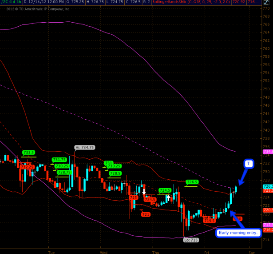The width and height of the screenshot is (273, 254).
Task: Click the green 731.75 price marker
Action: tap(59, 160)
